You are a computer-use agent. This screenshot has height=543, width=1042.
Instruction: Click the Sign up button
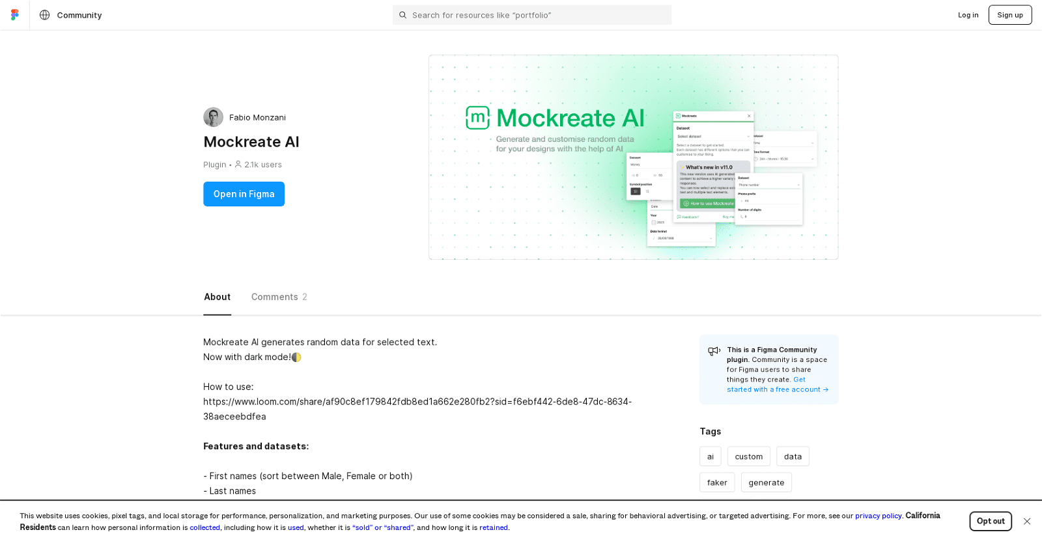(1009, 14)
